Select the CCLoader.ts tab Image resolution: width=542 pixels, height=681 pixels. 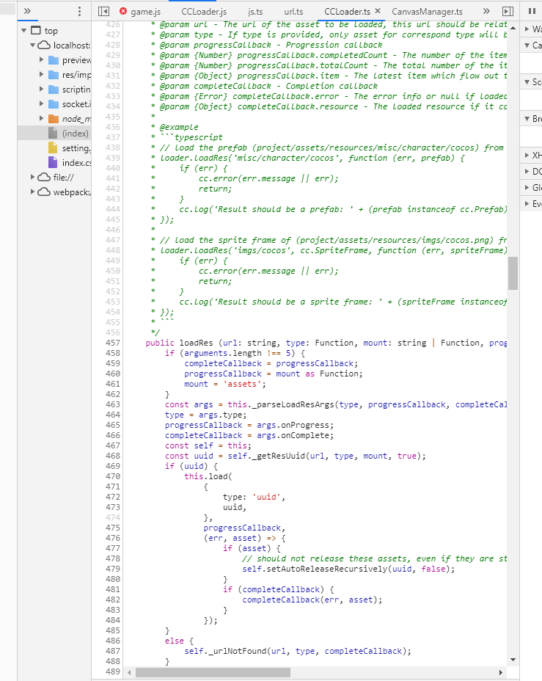coord(347,12)
